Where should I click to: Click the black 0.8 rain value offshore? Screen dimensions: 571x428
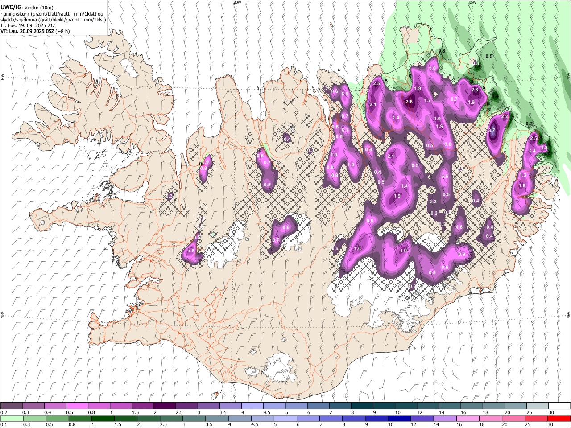point(442,51)
